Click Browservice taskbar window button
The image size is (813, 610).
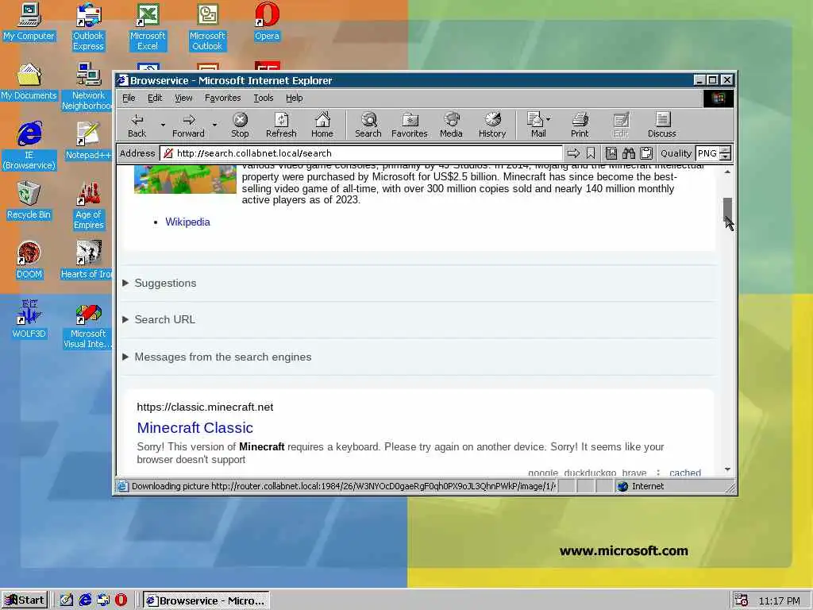pyautogui.click(x=206, y=600)
